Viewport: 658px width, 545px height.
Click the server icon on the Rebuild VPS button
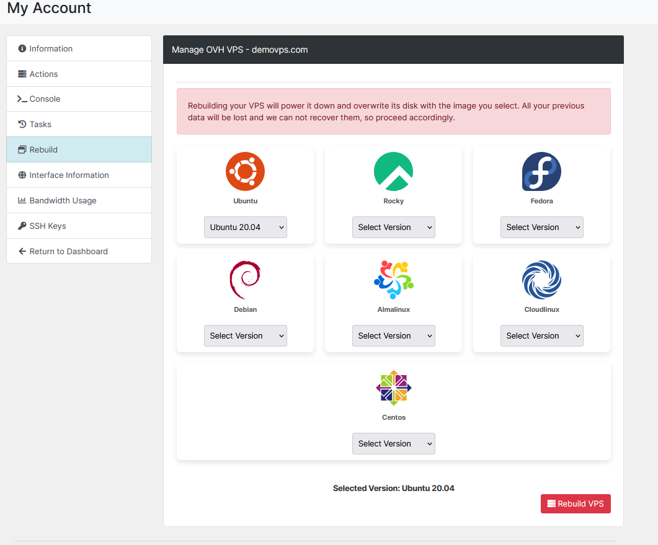tap(551, 503)
